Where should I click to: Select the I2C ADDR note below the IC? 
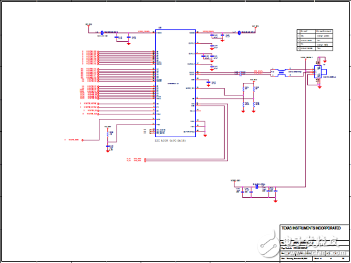coord(170,141)
